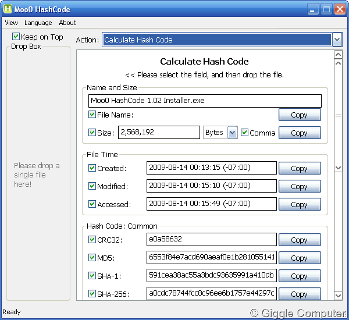Click the scrollbar up arrow at top
The image size is (349, 320).
click(x=338, y=55)
